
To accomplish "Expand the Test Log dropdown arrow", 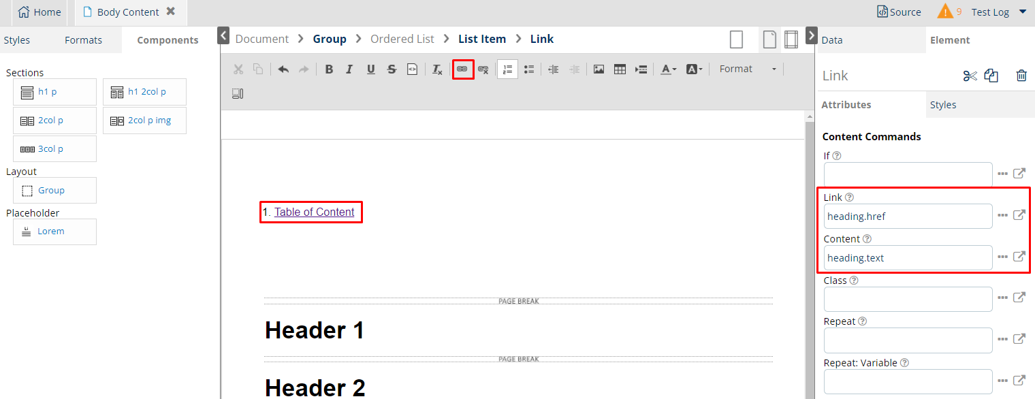I will 1022,12.
